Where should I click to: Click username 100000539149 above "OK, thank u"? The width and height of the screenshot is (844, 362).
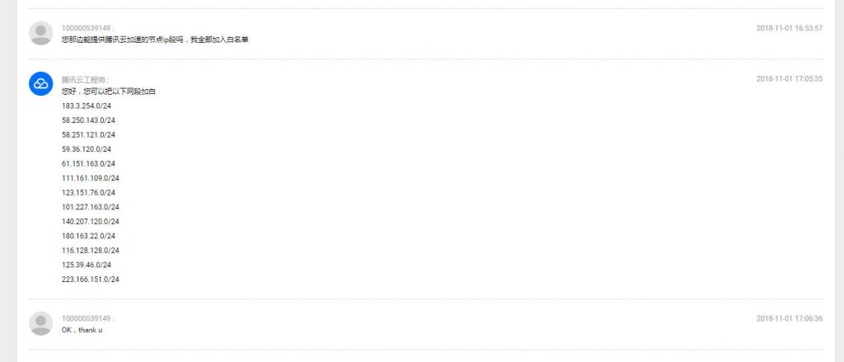pos(87,318)
